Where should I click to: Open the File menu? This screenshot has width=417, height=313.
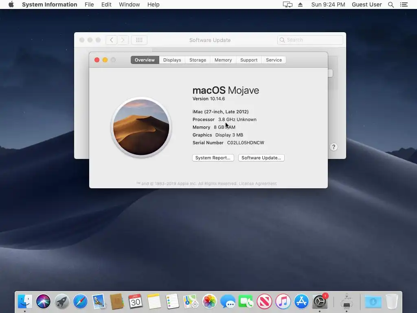tap(89, 4)
